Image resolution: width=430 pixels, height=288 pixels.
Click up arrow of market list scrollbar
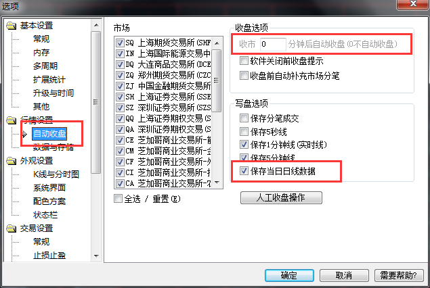click(217, 43)
